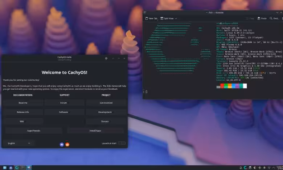The width and height of the screenshot is (283, 170).
Task: Open the Discord community icon
Action: pyautogui.click(x=62, y=144)
